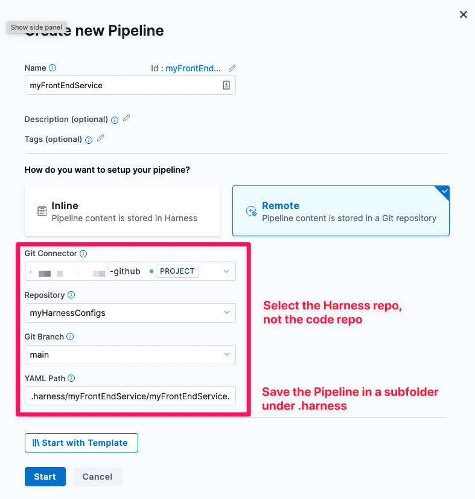Focus the YAML Path text field

point(130,396)
